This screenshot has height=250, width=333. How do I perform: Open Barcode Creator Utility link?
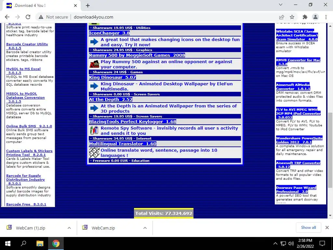point(27,46)
